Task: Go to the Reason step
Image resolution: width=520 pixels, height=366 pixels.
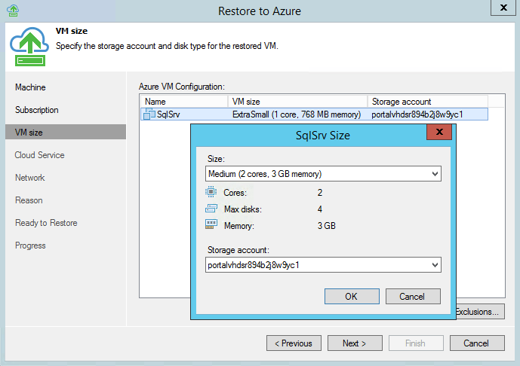Action: 29,200
